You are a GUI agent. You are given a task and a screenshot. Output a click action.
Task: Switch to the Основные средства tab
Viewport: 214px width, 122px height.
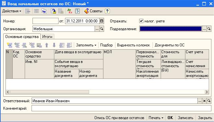pos(22,37)
